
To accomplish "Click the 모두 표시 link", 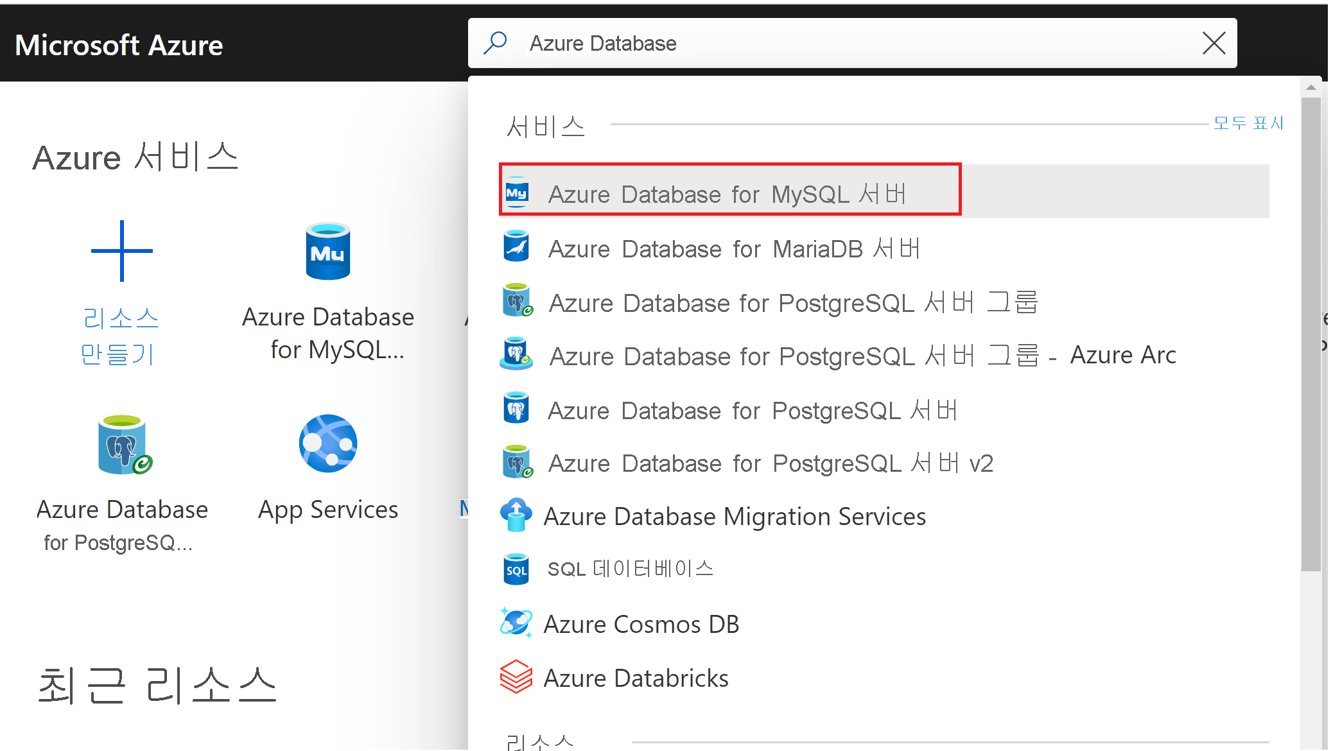I will 1248,122.
